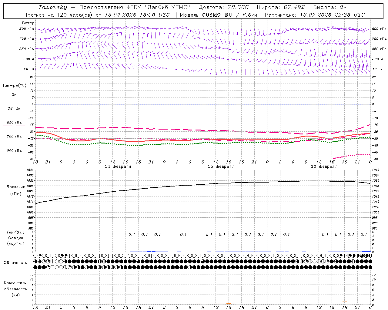Click the 16 февраля date label
The image size is (388, 310).
coord(324,167)
